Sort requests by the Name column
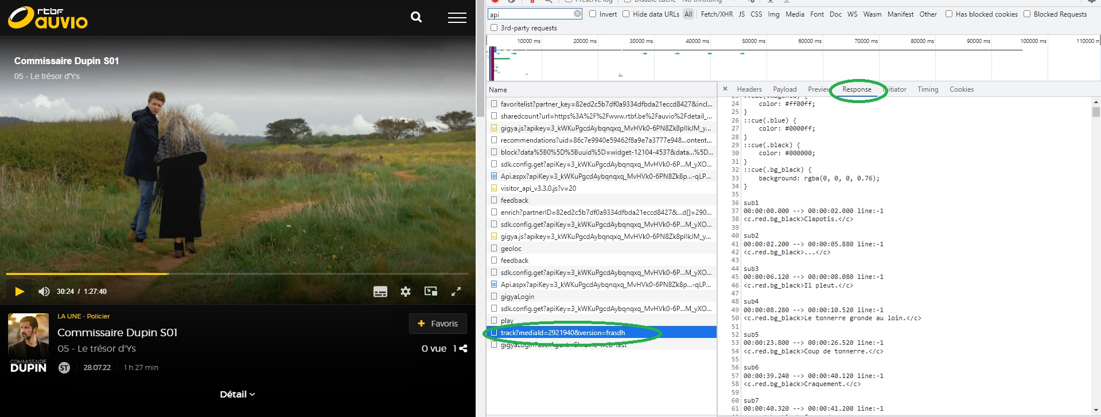 601,90
